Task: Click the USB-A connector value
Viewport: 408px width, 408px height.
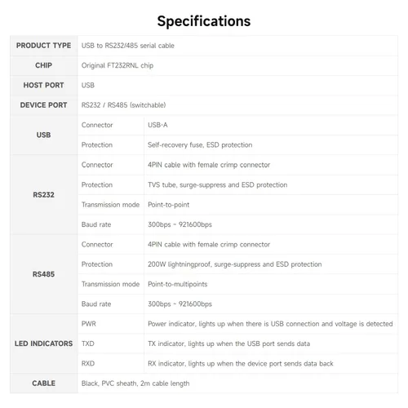Action: pos(157,125)
